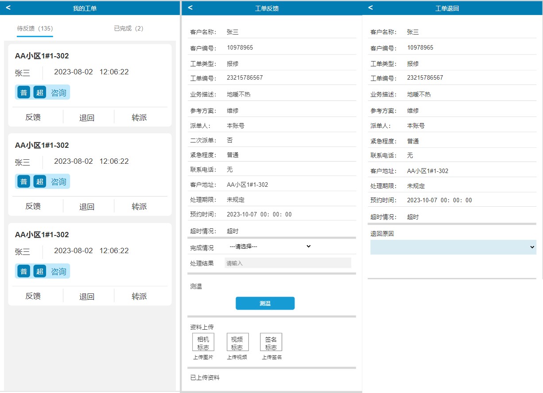Click work order number 23215786567 in 工单反馈
Screen dimensions: 543x393
pyautogui.click(x=245, y=77)
